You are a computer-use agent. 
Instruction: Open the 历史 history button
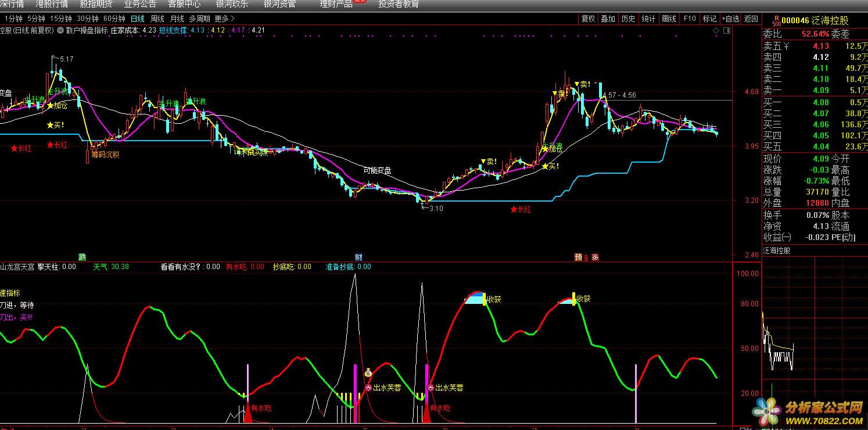click(x=628, y=19)
